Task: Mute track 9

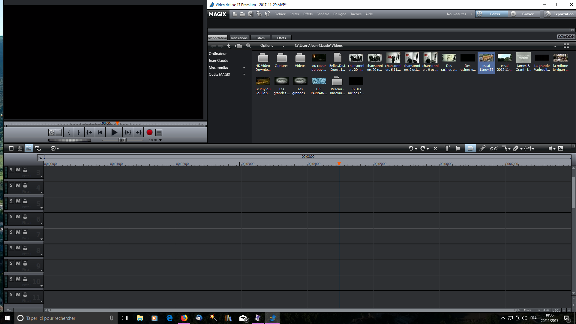Action: 18,263
